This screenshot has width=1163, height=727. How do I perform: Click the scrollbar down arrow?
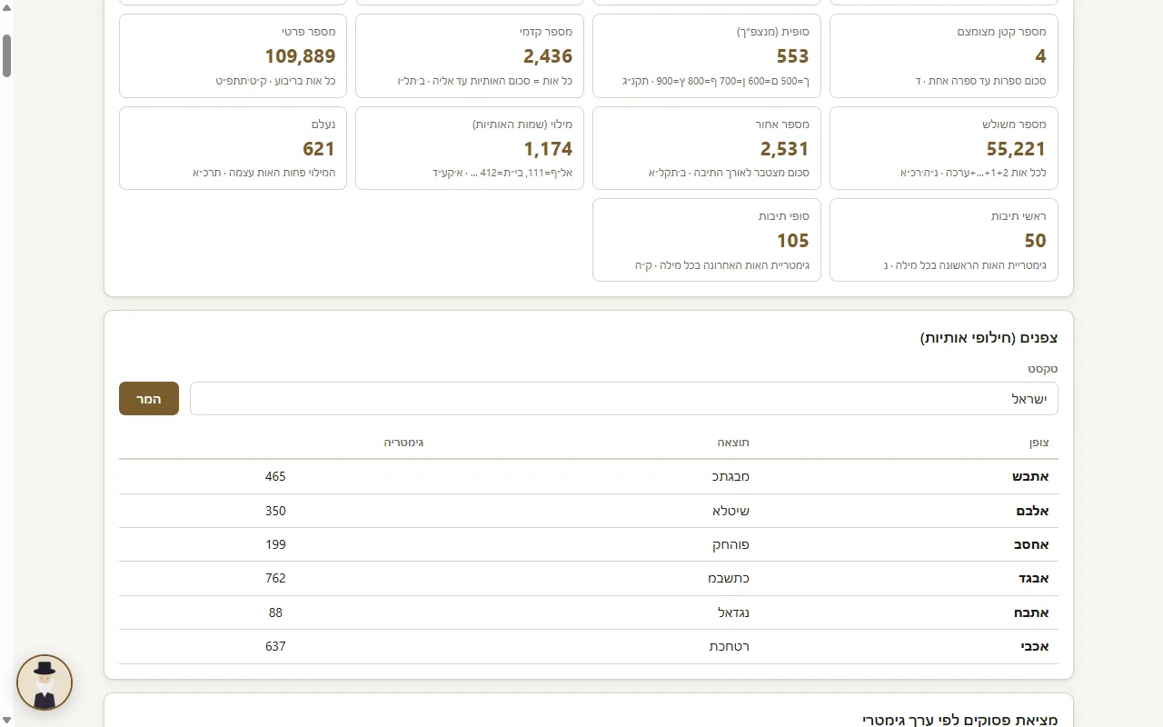[6, 721]
